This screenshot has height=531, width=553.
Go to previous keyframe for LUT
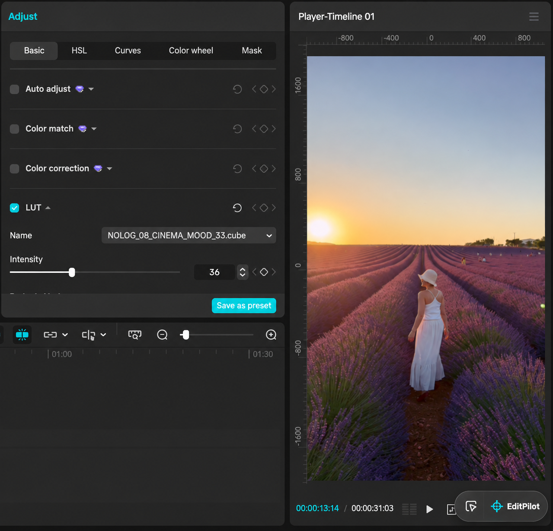click(254, 208)
